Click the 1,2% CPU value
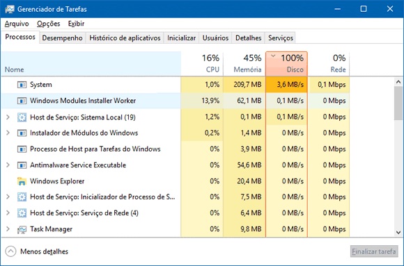The height and width of the screenshot is (266, 404). [212, 117]
